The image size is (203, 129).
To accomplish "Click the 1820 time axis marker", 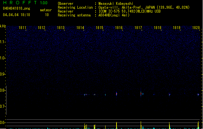I will click(x=196, y=28).
